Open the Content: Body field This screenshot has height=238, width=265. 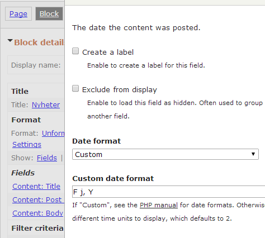coord(38,213)
